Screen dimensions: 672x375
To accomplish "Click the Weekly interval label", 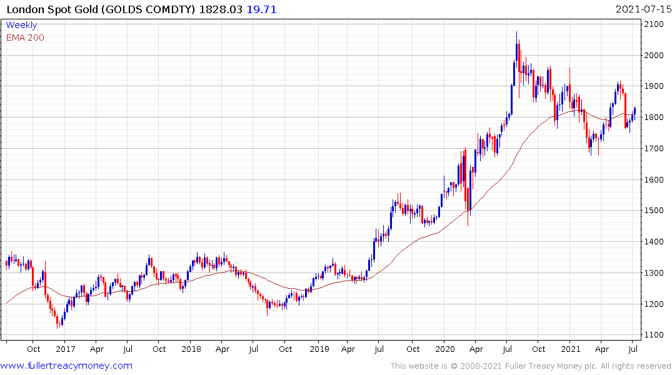I will click(x=21, y=25).
